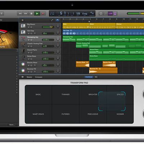Select the PERCUSSIVE Transform Pad cell
144x144 pixels.
coord(93,114)
